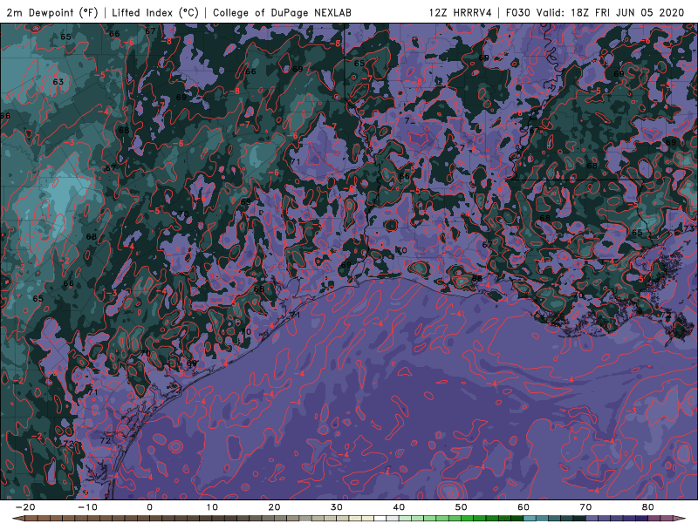This screenshot has width=698, height=523.
Task: Click the '73' dewpoint value on the map
Action: tap(688, 228)
